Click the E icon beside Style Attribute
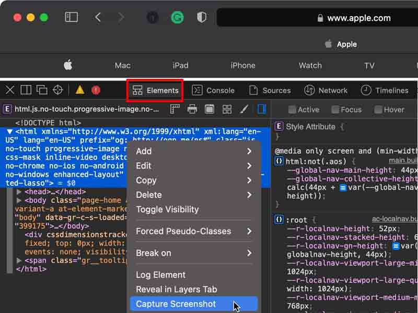418x313 pixels. pyautogui.click(x=279, y=126)
